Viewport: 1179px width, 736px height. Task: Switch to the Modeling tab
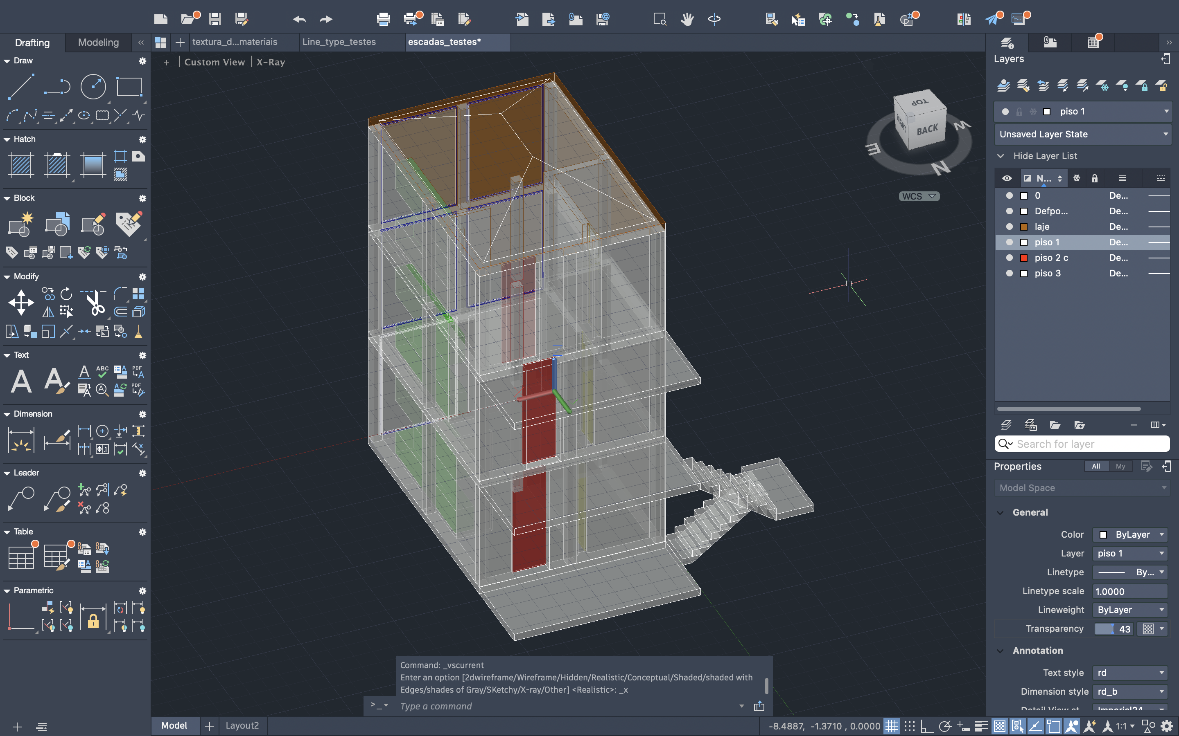click(98, 43)
